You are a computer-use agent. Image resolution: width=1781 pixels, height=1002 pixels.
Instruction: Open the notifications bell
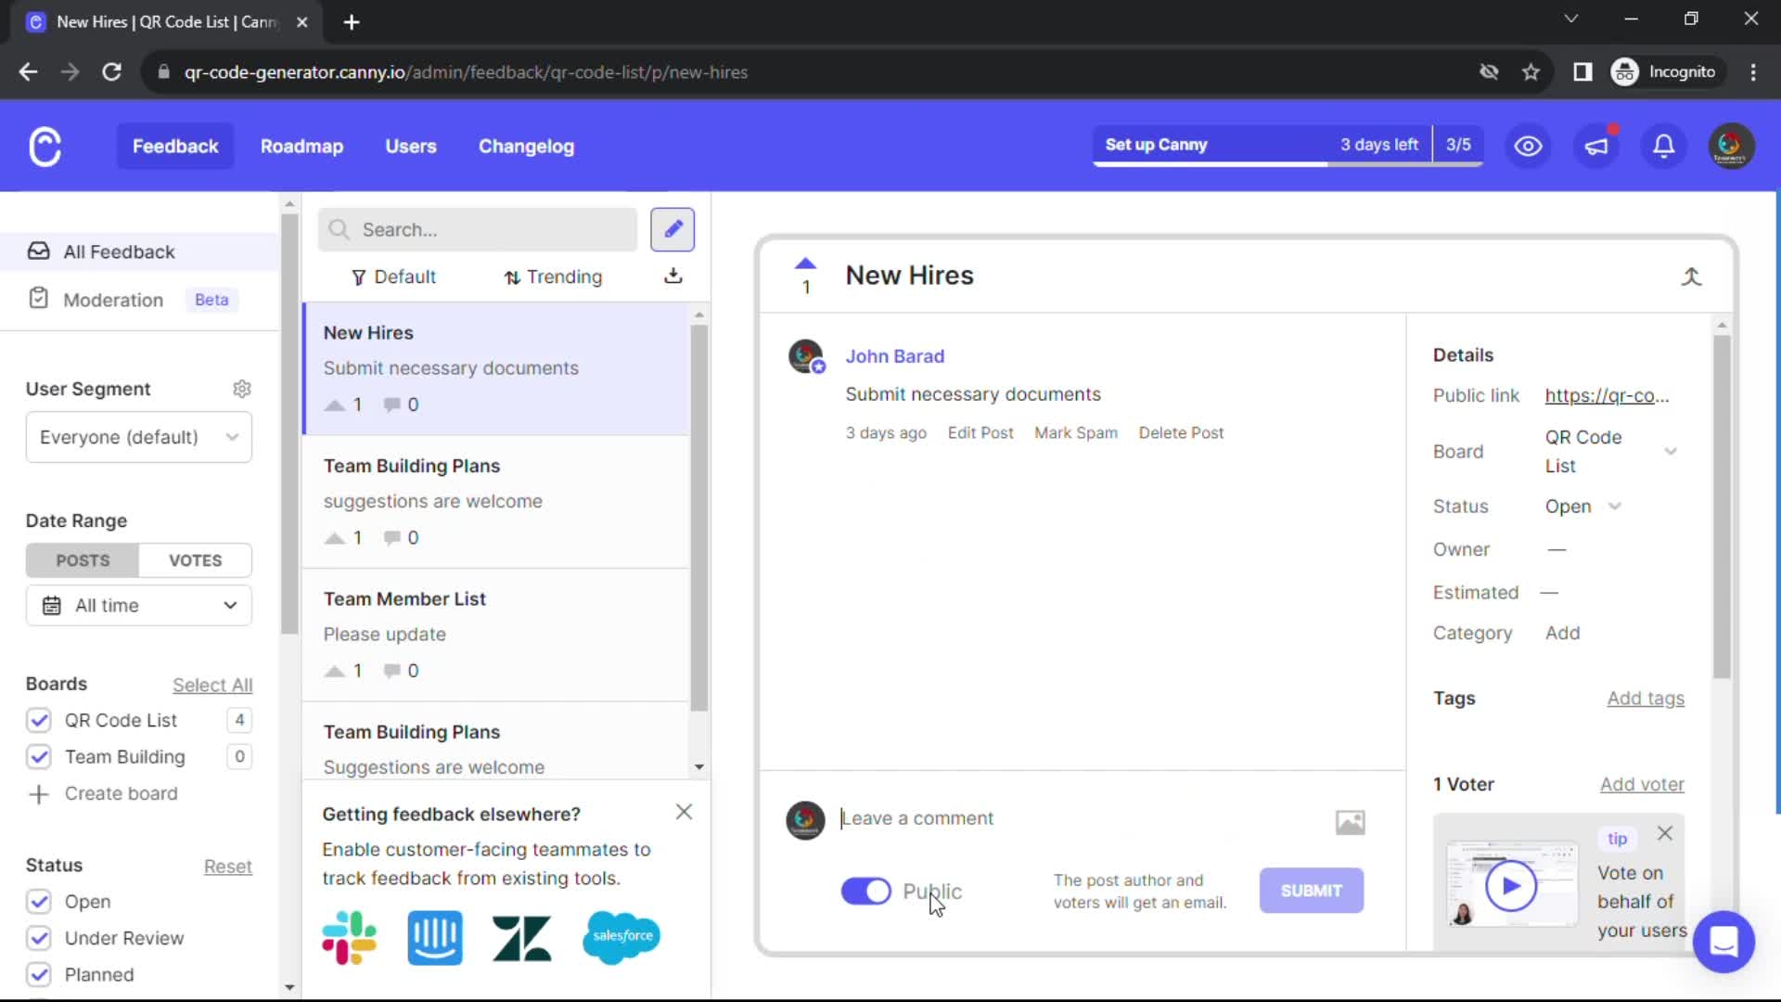coord(1664,146)
